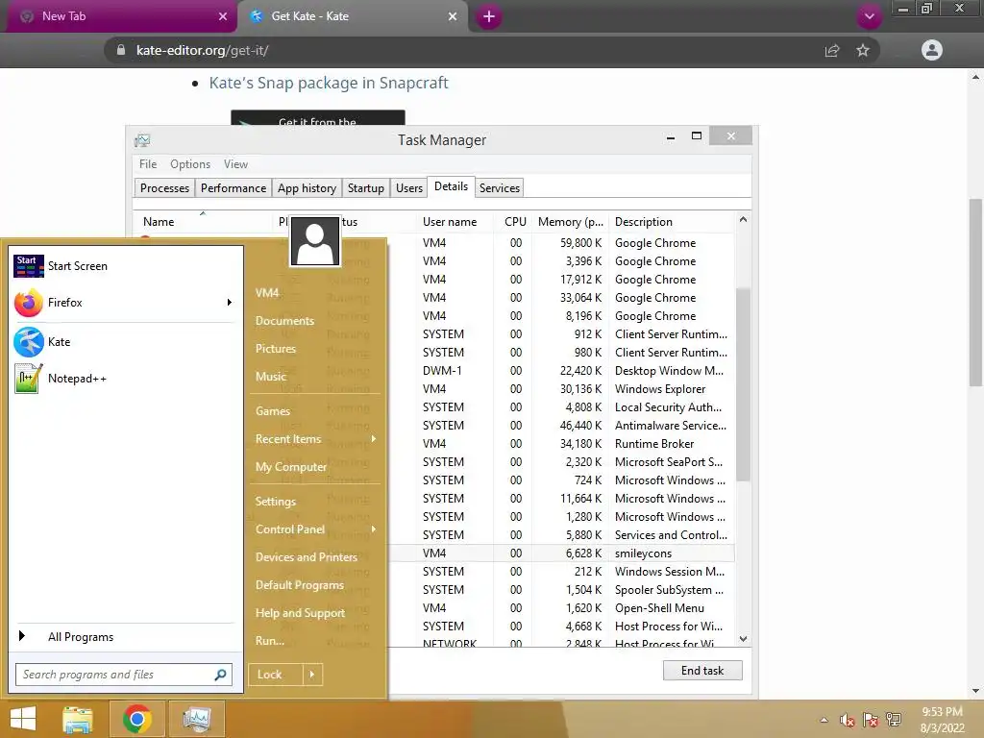This screenshot has height=738, width=984.
Task: Click the Name column sort header
Action: [201, 222]
